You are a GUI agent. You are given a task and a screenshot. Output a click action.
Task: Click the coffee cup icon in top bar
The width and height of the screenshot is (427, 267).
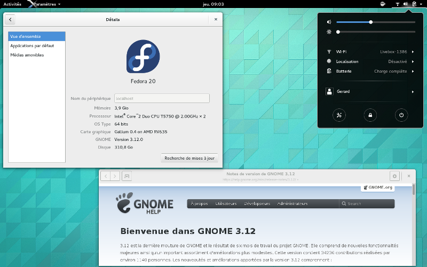tap(383, 4)
